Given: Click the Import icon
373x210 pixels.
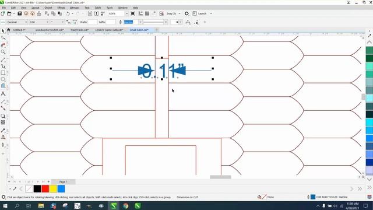Looking at the screenshot, I should point(90,13).
